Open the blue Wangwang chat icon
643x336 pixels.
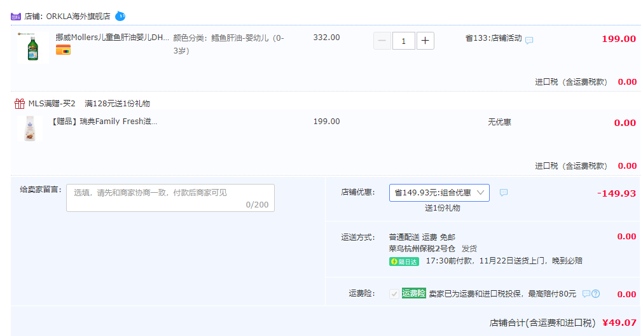click(120, 16)
